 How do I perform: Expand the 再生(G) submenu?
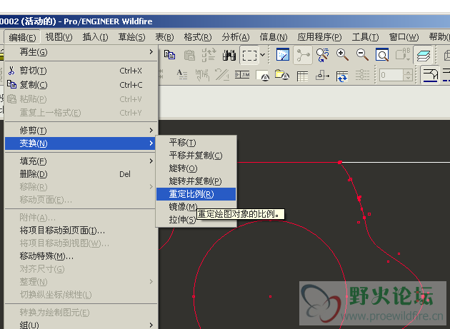coord(81,52)
